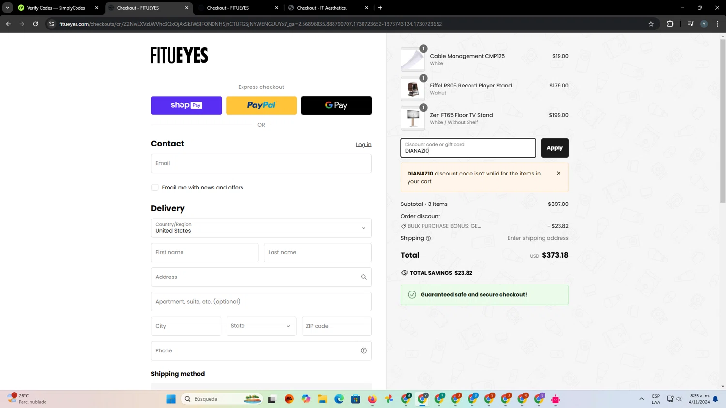Click the page vertical scrollbar
This screenshot has height=408, width=726.
pyautogui.click(x=723, y=121)
